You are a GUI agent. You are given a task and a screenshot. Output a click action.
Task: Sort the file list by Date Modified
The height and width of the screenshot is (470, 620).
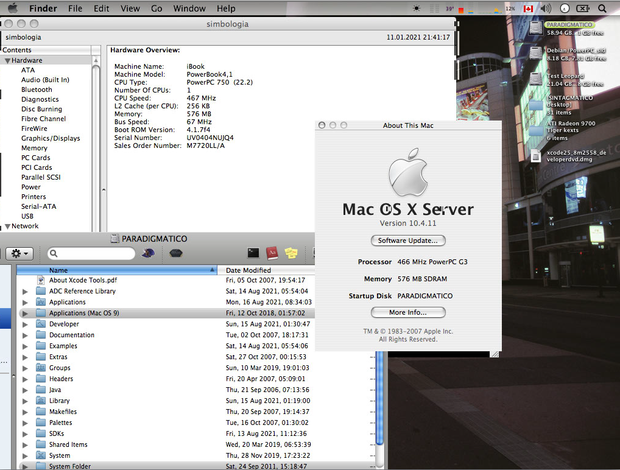(x=266, y=270)
